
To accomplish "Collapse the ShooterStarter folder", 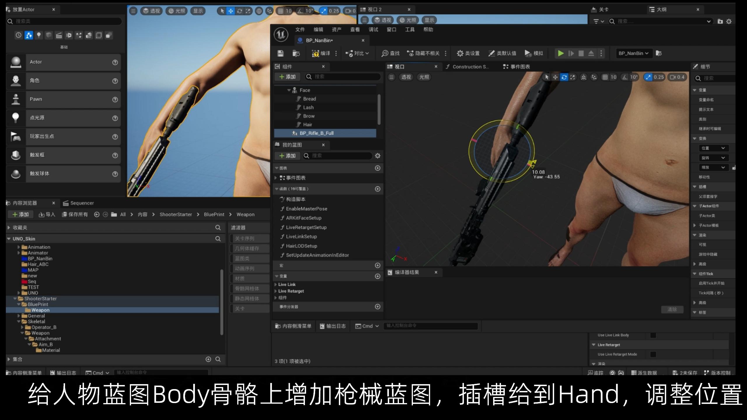I will [x=15, y=299].
